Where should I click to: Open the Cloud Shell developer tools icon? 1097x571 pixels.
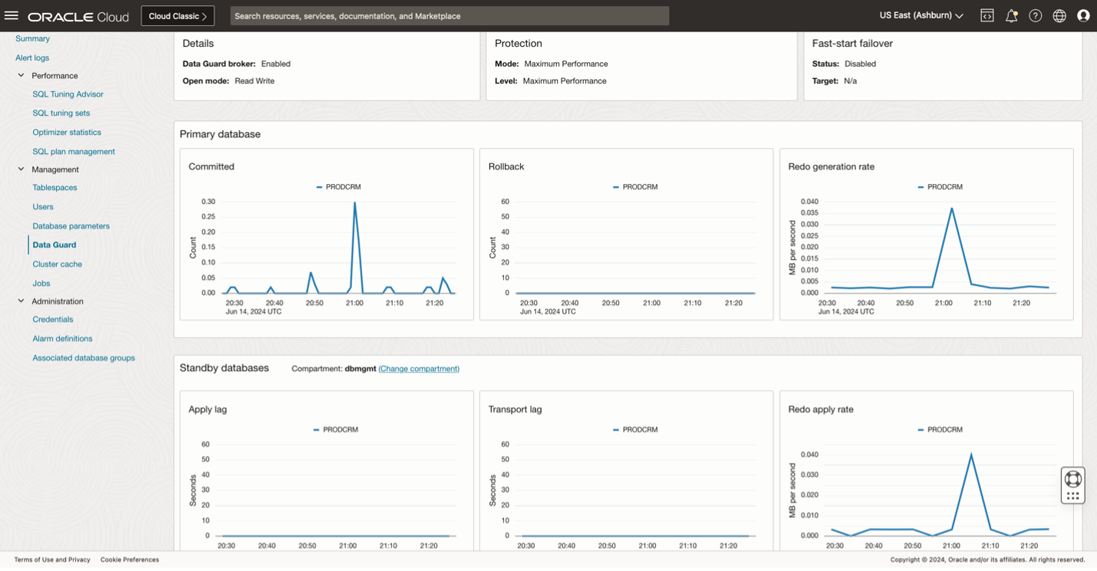tap(987, 15)
